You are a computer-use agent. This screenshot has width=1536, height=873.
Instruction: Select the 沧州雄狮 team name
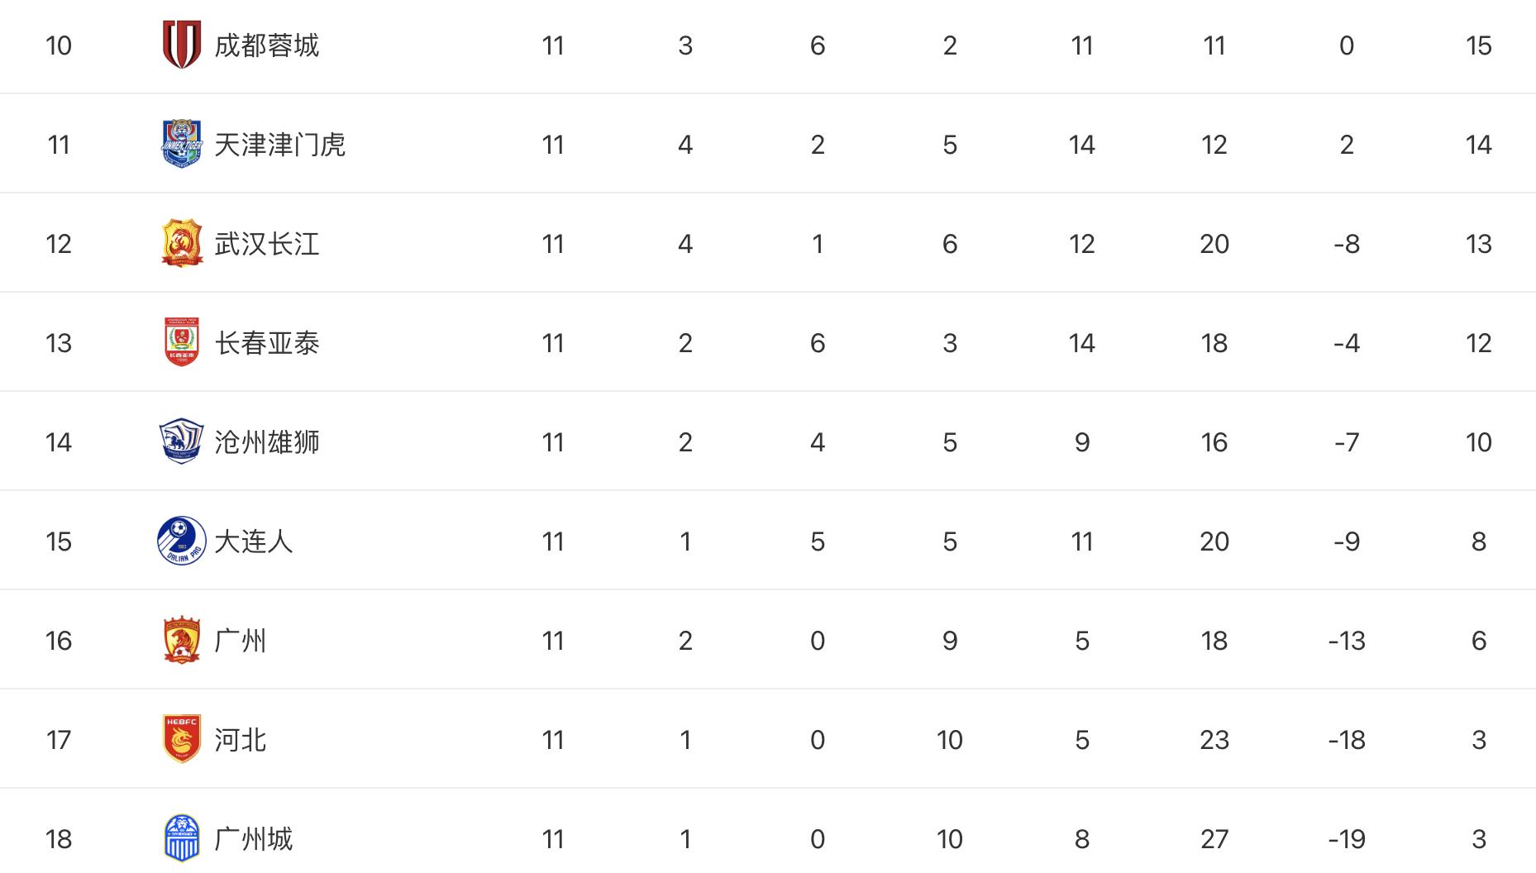266,442
